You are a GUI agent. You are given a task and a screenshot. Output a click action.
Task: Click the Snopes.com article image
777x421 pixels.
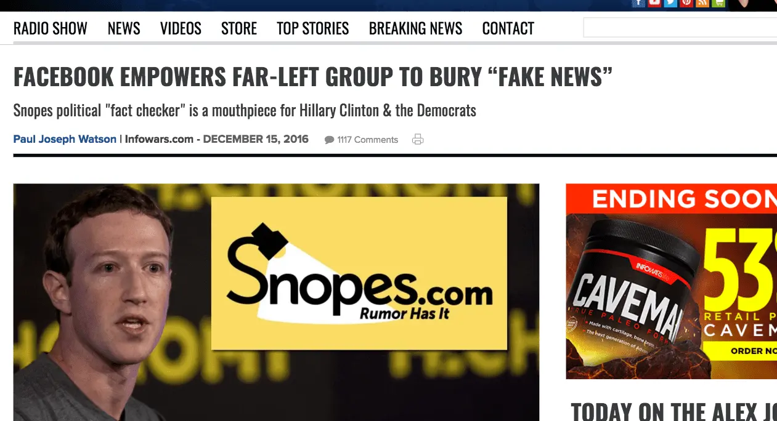[276, 302]
